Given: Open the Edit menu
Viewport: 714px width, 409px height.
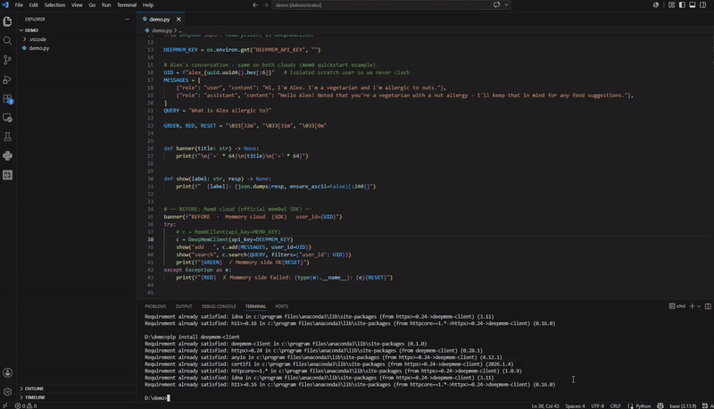Looking at the screenshot, I should tap(33, 5).
